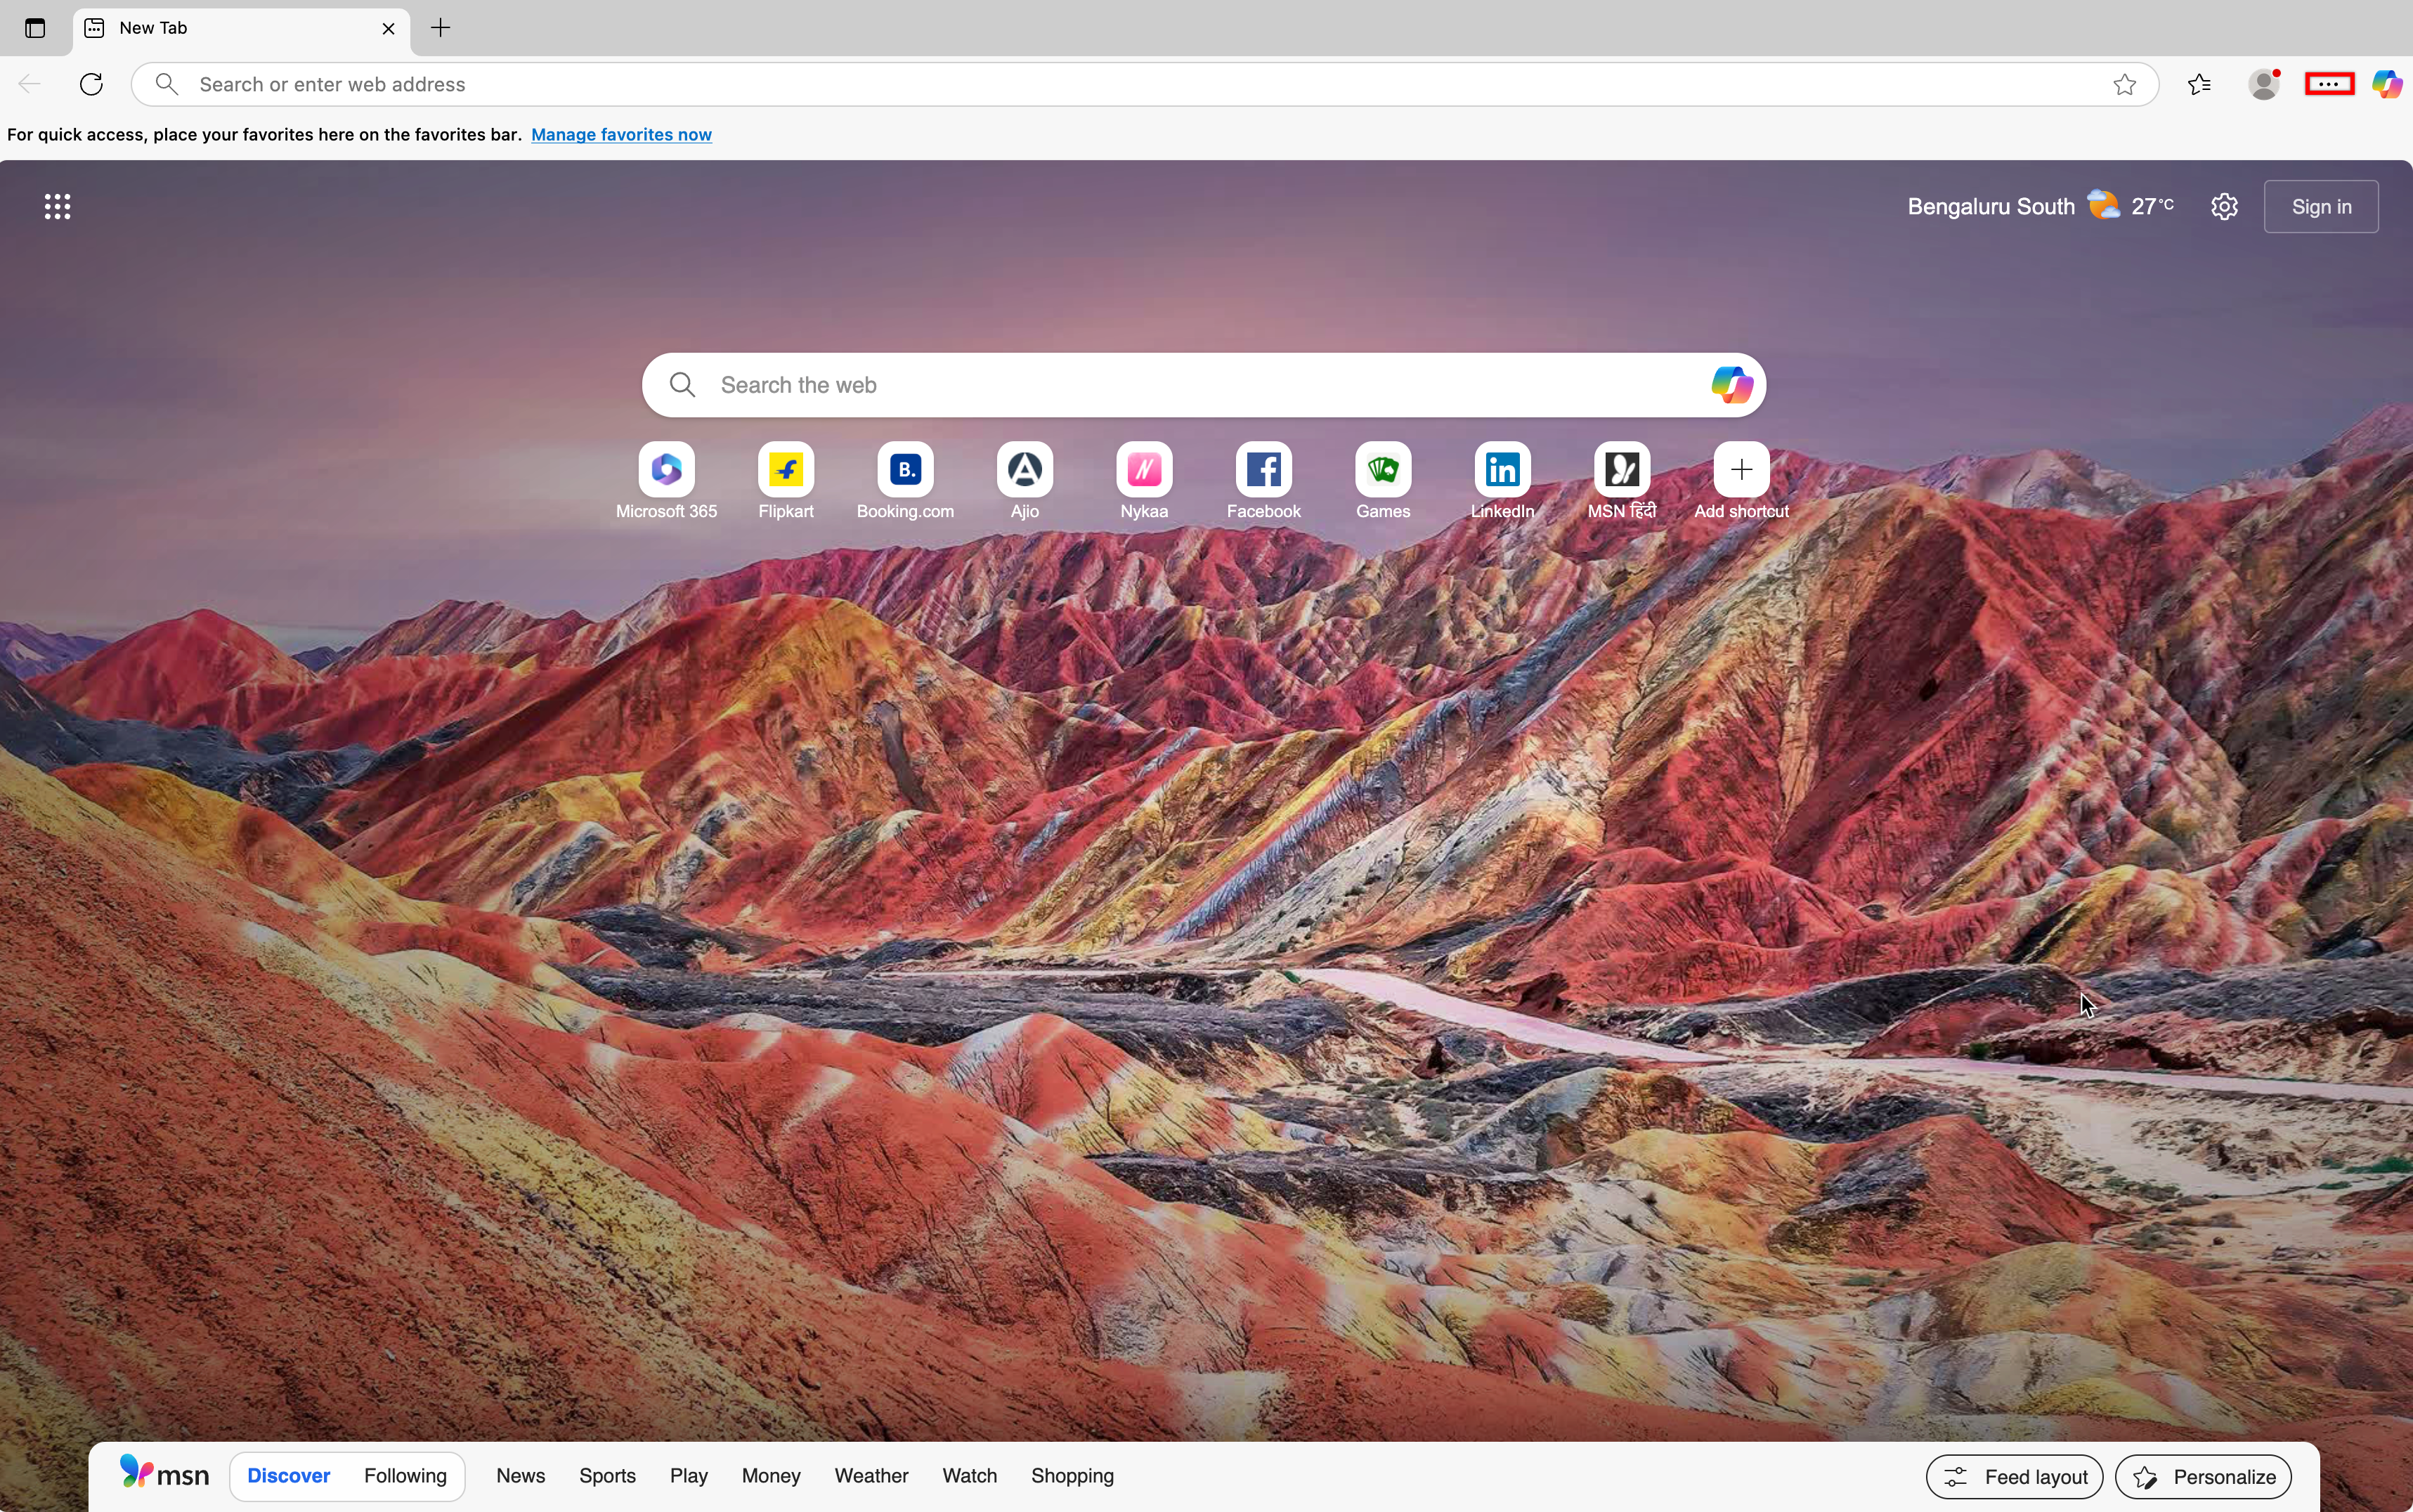Viewport: 2413px width, 1512px height.
Task: Open the Booking.com shortcut tile
Action: pyautogui.click(x=905, y=470)
